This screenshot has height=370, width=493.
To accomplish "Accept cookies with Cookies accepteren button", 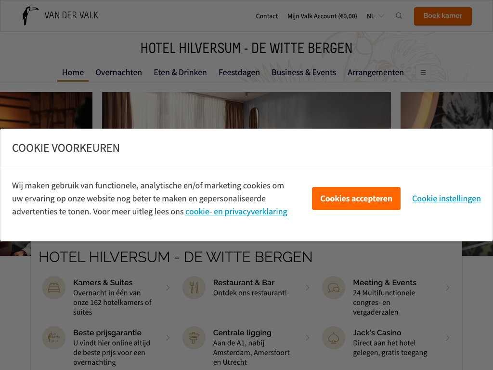I will (356, 198).
